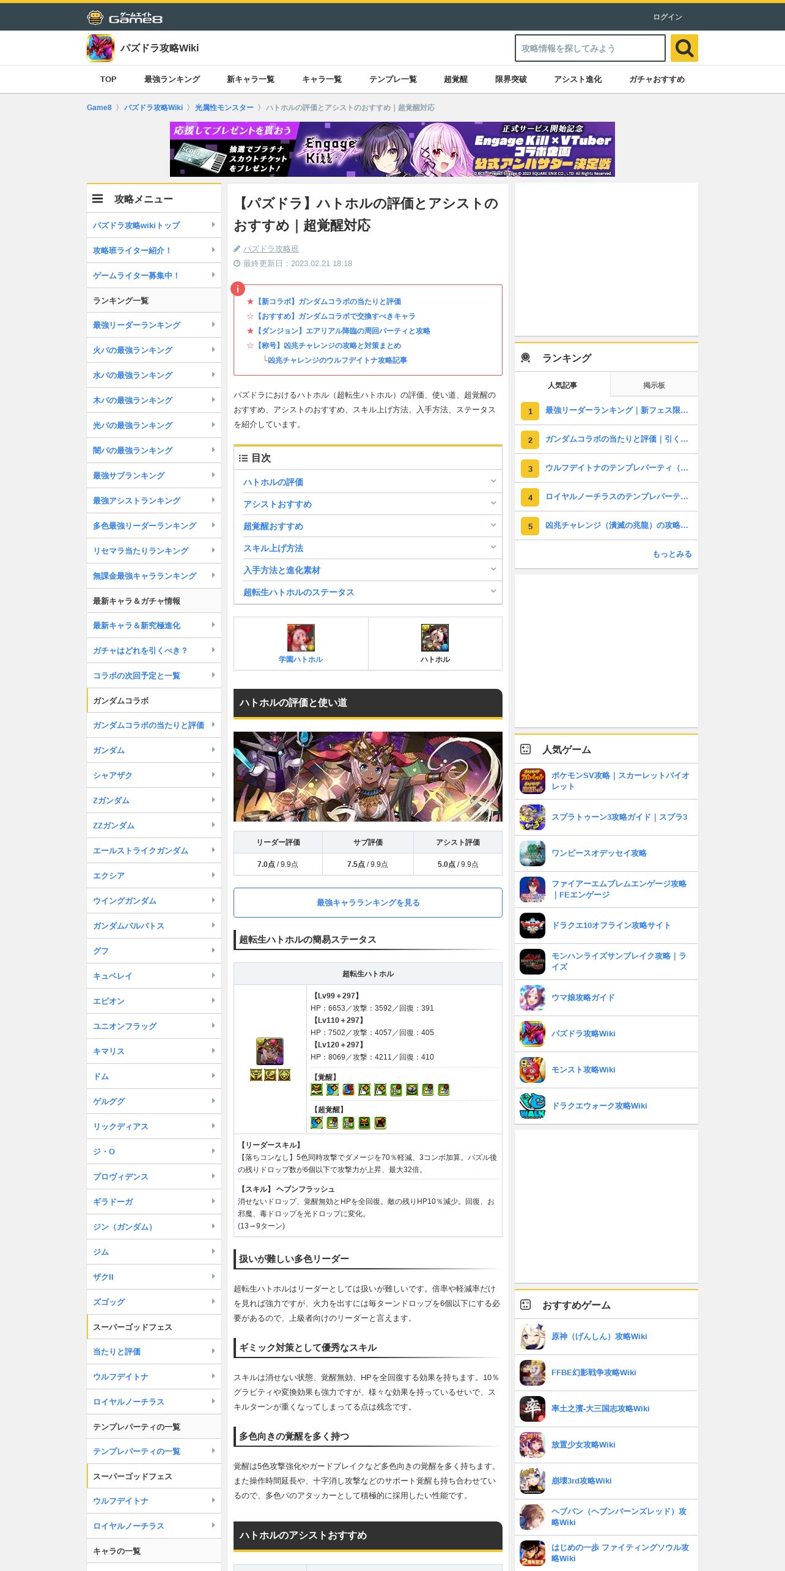Click the モンスト攻略Wiki game icon
785x1571 pixels.
coord(533,1070)
